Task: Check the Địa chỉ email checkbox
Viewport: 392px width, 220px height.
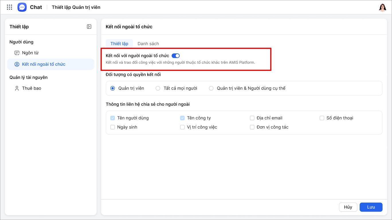Action: pos(252,118)
